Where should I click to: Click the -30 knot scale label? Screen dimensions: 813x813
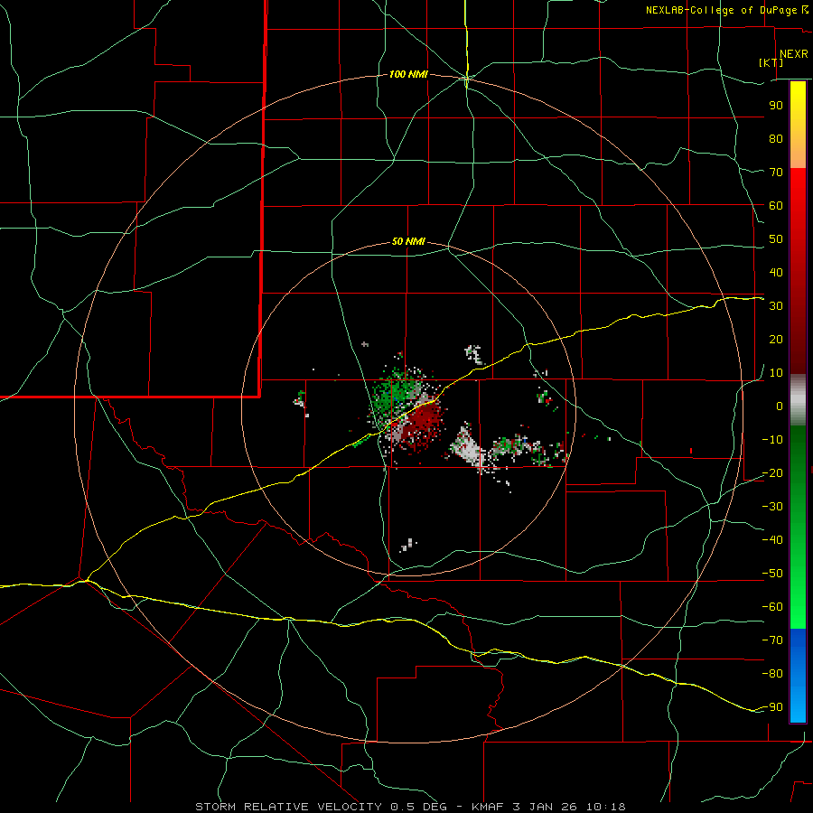point(772,507)
